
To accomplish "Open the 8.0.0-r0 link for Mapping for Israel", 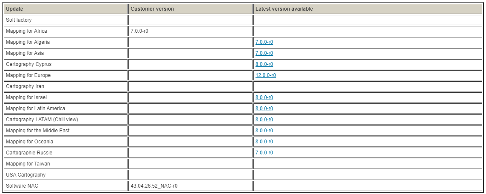I will click(264, 97).
